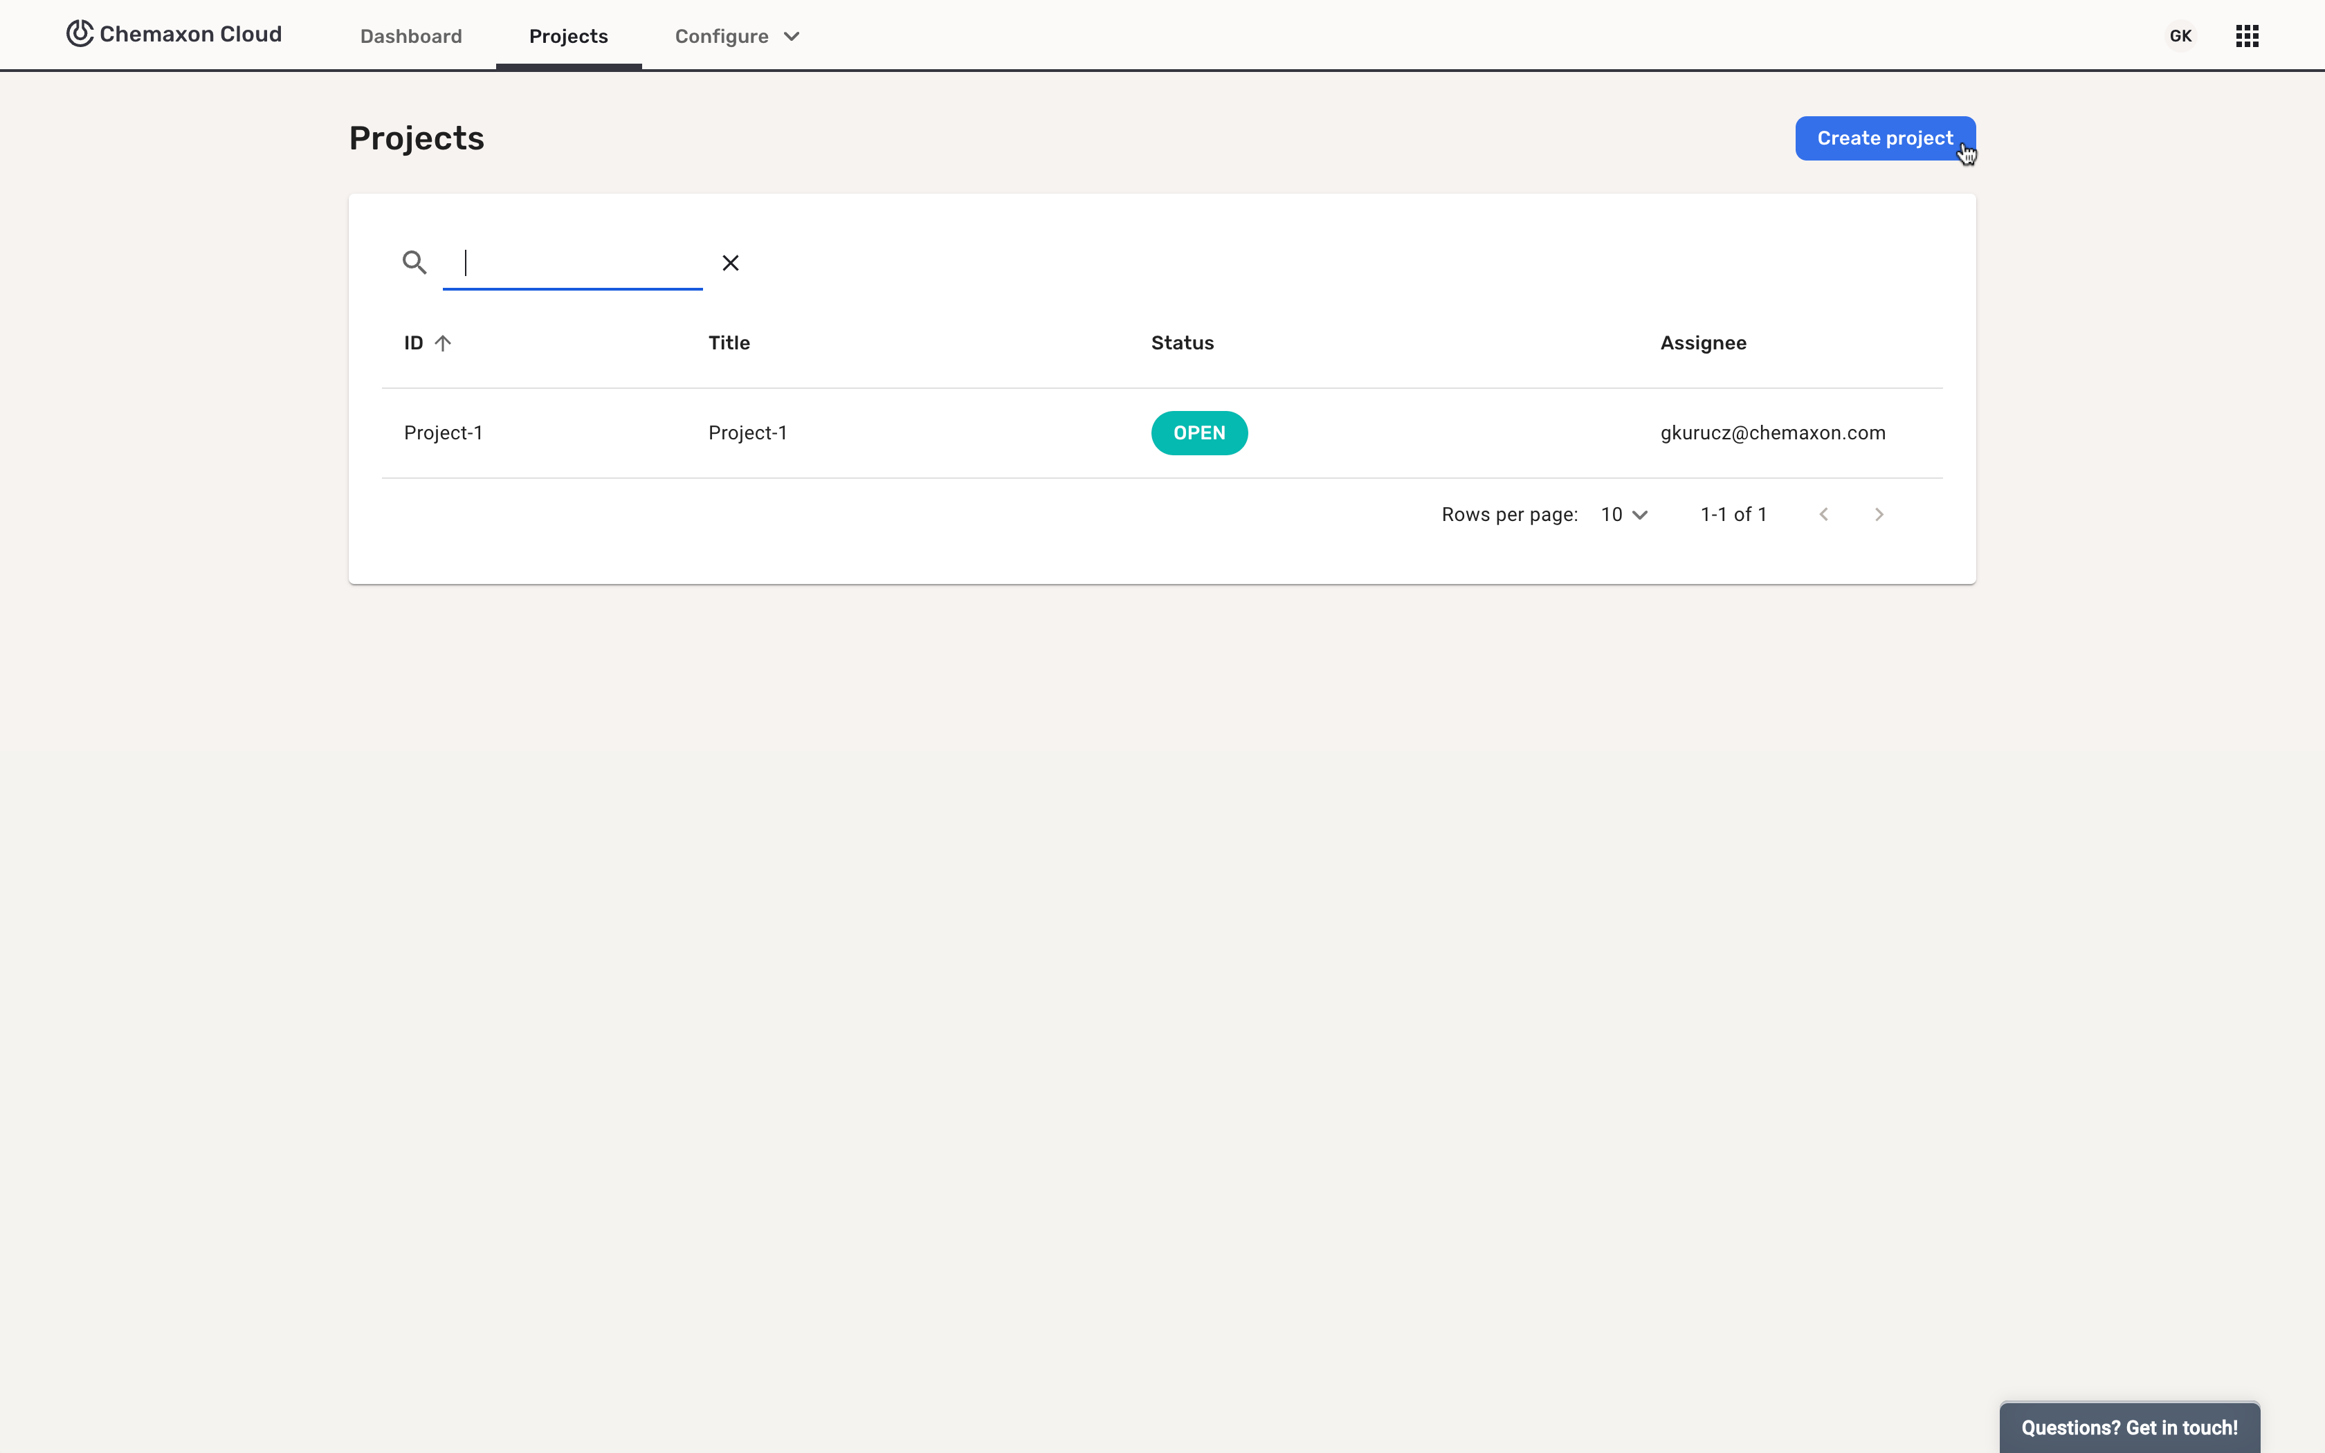Open the Project-1 row by its ID

[443, 433]
